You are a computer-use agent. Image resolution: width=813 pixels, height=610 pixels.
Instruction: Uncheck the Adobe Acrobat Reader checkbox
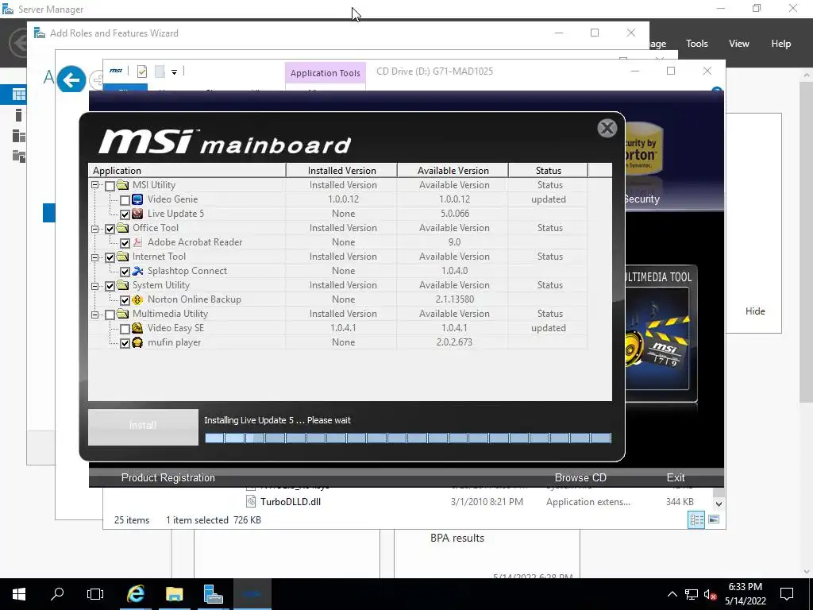click(x=125, y=243)
